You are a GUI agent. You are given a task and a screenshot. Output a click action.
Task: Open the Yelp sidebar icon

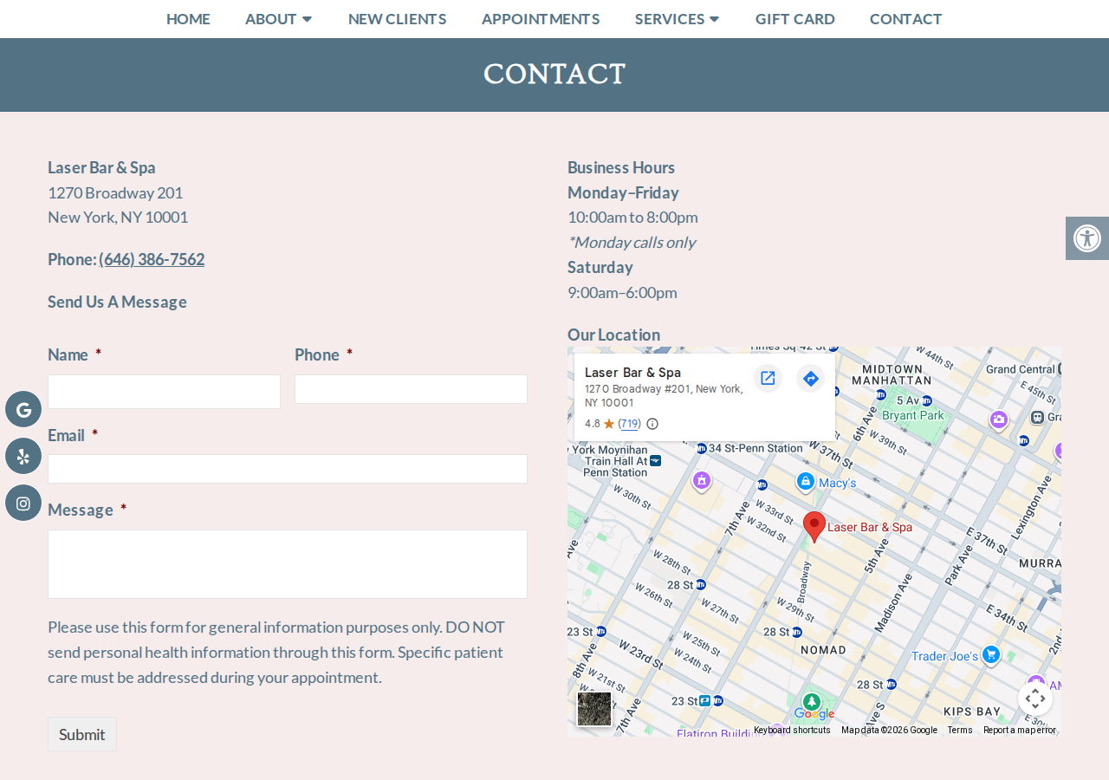tap(23, 456)
